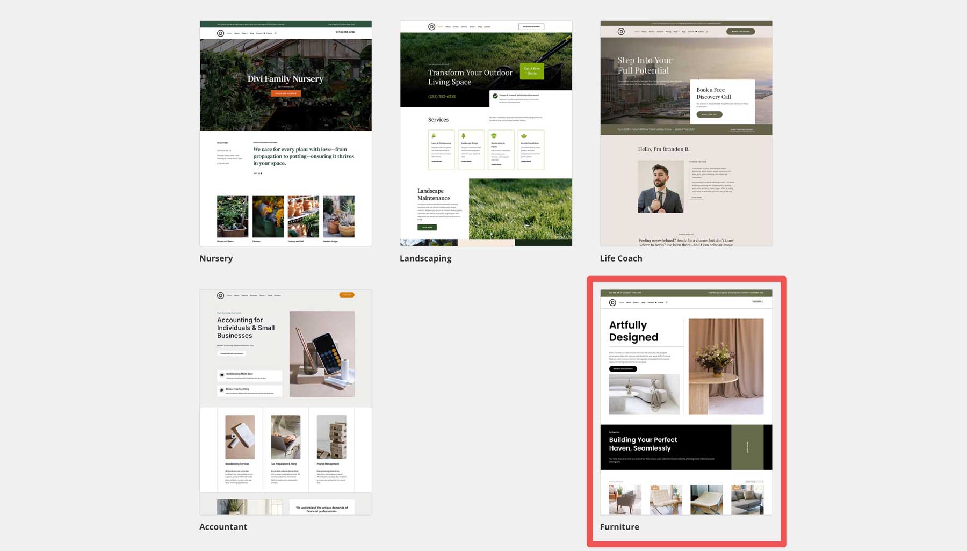Image resolution: width=967 pixels, height=551 pixels.
Task: Click the Landscape Design tree icon
Action: pos(464,135)
